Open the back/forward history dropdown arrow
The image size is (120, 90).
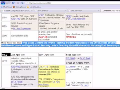(10, 3)
